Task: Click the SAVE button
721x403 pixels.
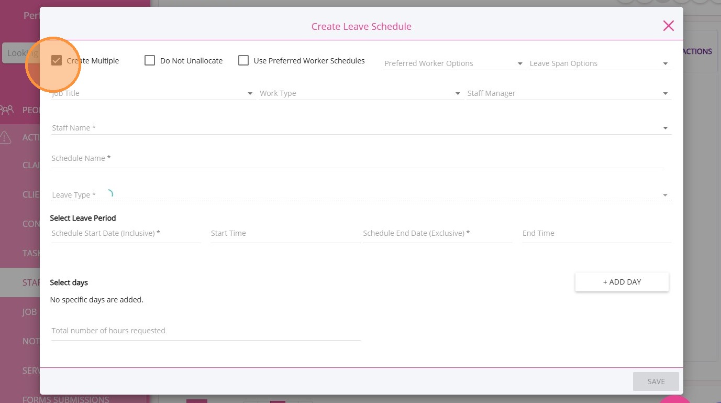Action: click(x=656, y=382)
